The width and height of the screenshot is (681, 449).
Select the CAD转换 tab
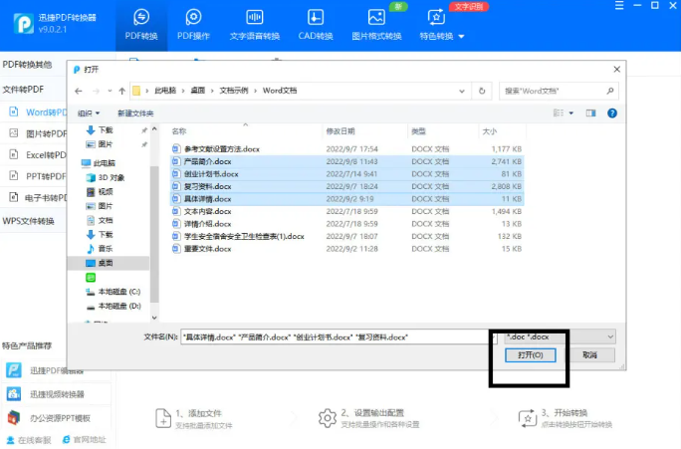316,25
